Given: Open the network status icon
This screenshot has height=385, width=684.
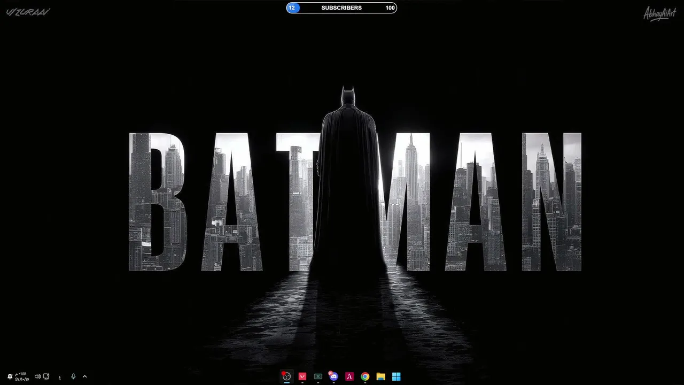Looking at the screenshot, I should (x=46, y=376).
